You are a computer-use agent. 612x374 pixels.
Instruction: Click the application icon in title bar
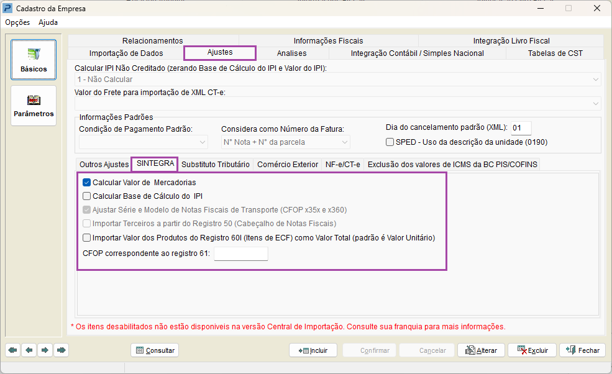7,8
